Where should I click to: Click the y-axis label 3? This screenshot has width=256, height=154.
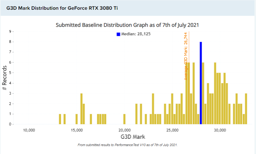pos(10,93)
